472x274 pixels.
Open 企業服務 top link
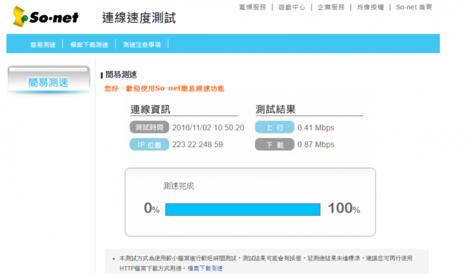pyautogui.click(x=331, y=7)
